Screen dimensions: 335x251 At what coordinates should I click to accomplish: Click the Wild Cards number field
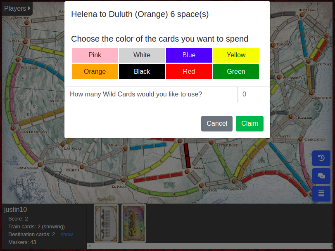click(x=253, y=94)
